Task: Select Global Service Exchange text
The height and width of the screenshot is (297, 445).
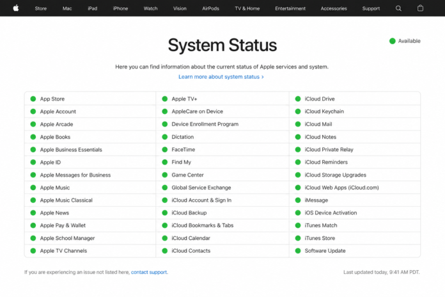Action: coord(201,188)
